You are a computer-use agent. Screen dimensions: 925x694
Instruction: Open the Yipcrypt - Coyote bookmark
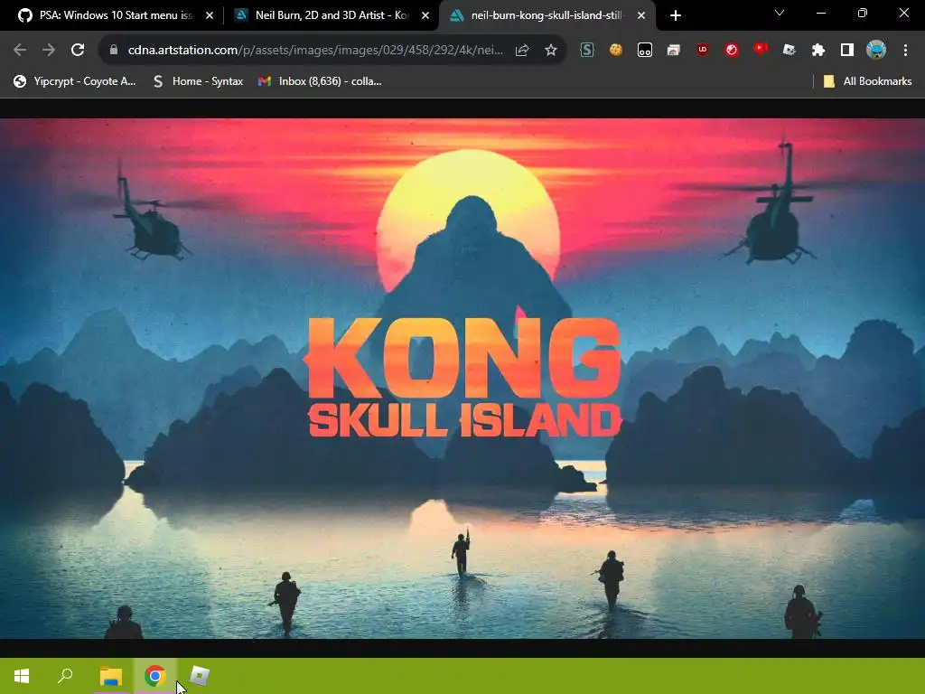pyautogui.click(x=75, y=81)
